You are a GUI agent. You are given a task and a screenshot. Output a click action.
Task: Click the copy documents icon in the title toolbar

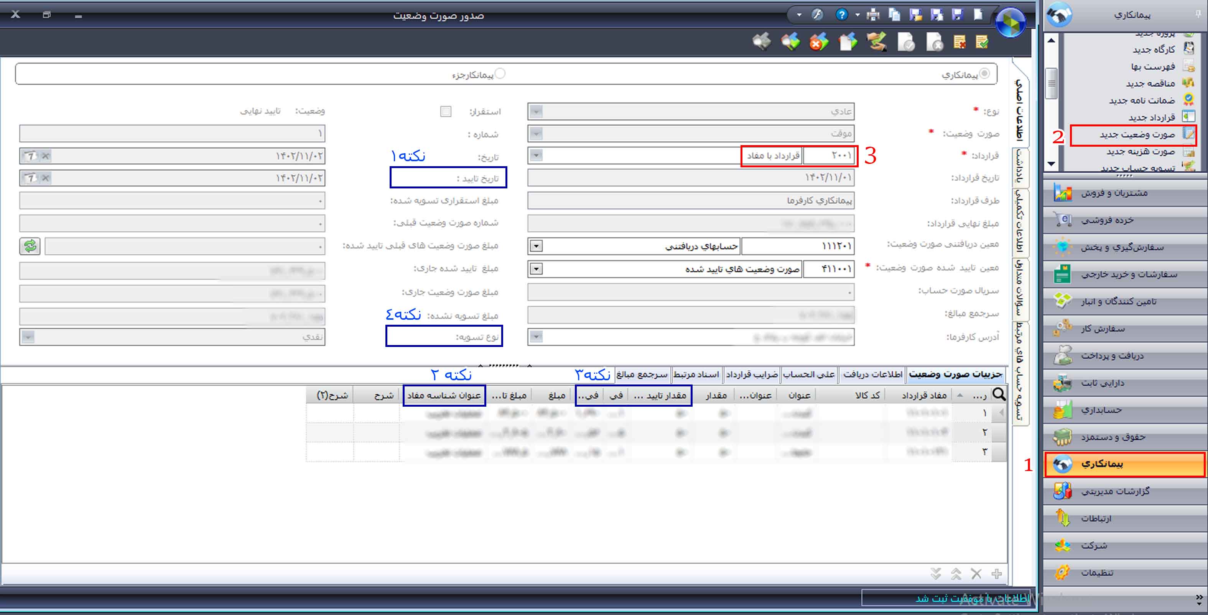click(x=895, y=15)
